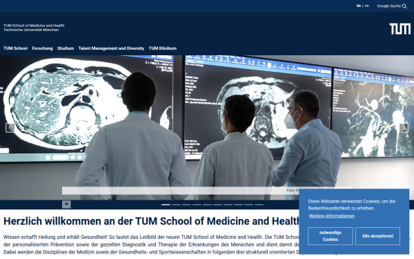The height and width of the screenshot is (259, 414).
Task: Select the seventh slide indicator
Action: (x=228, y=204)
